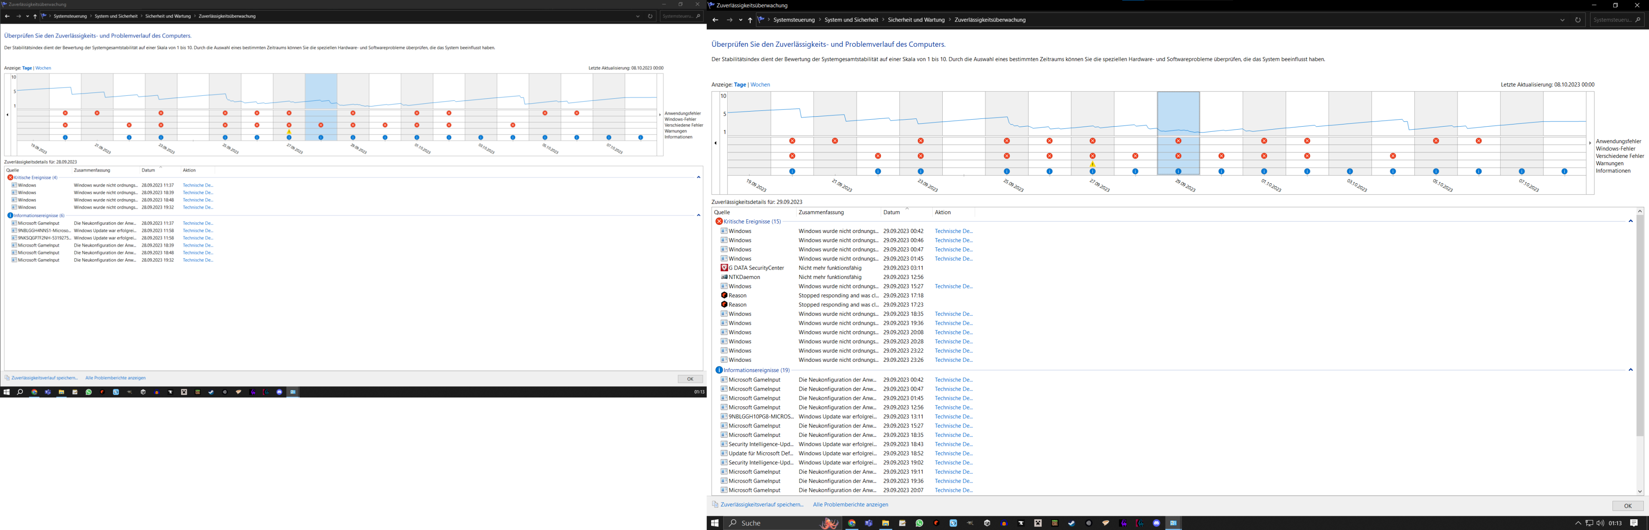
Task: Click the Chrome icon next to the Suche box
Action: [x=852, y=523]
